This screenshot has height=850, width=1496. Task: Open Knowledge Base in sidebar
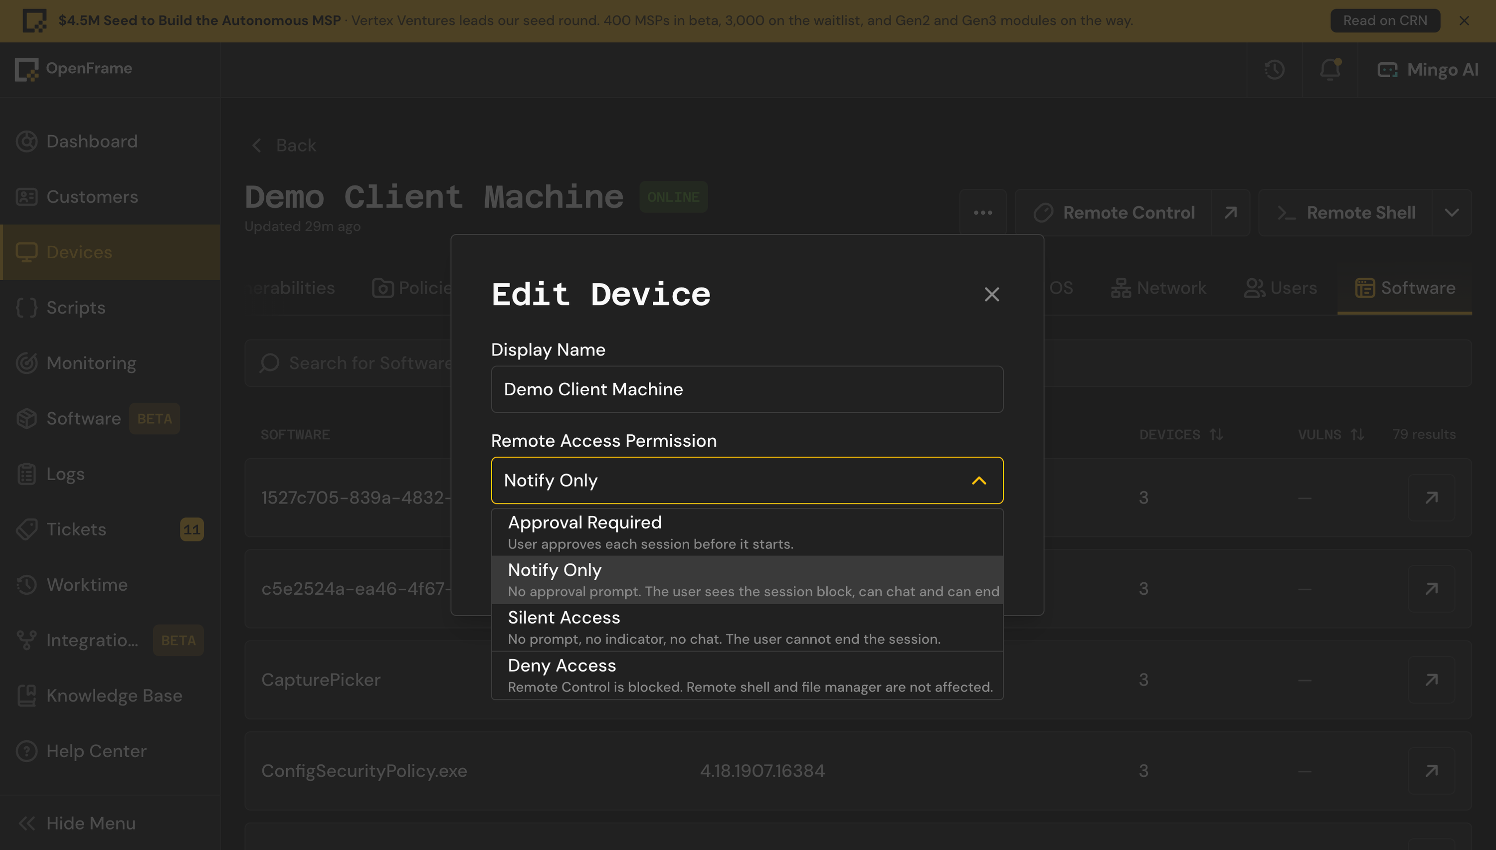[x=110, y=696]
